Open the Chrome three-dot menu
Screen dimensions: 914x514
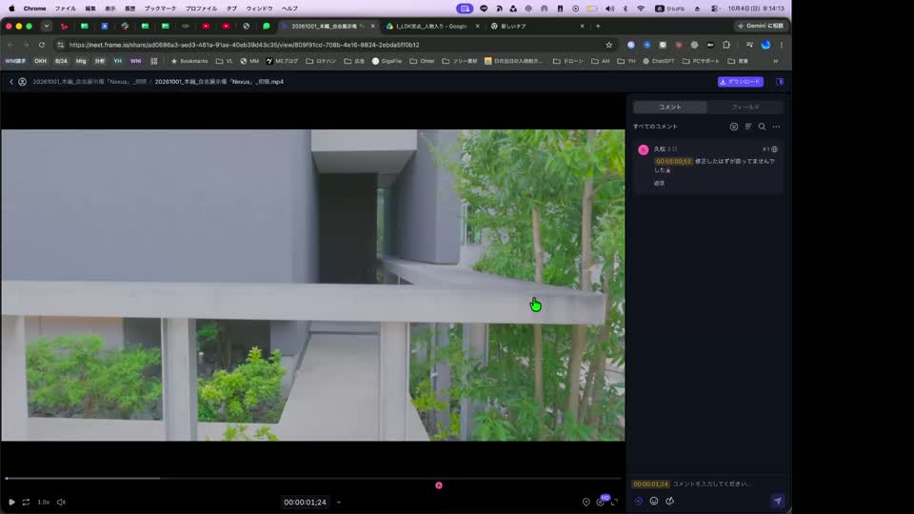(x=781, y=45)
